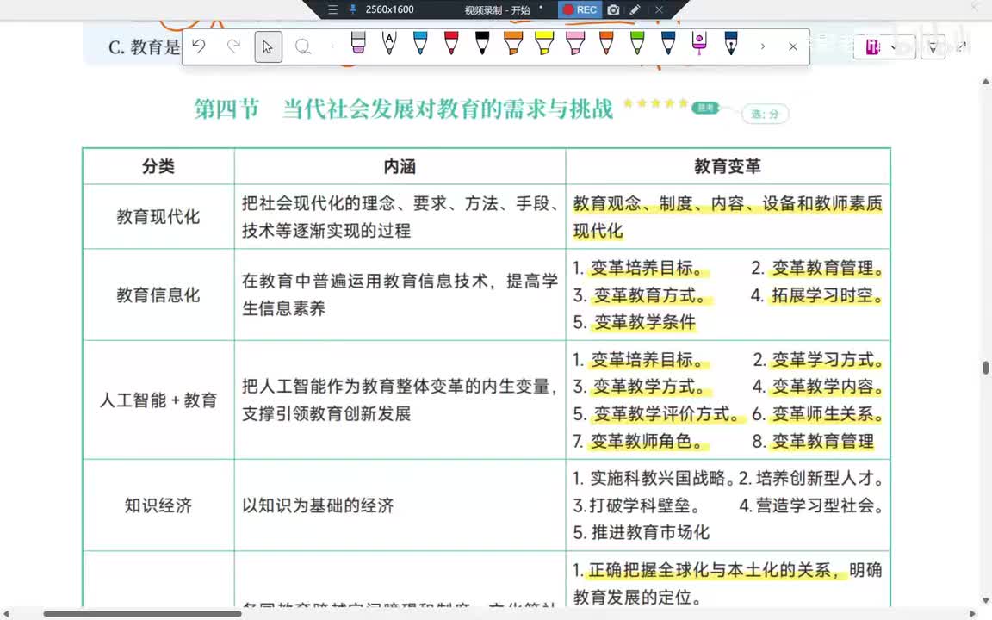
Task: Click the 教育变革 column header
Action: coord(728,166)
